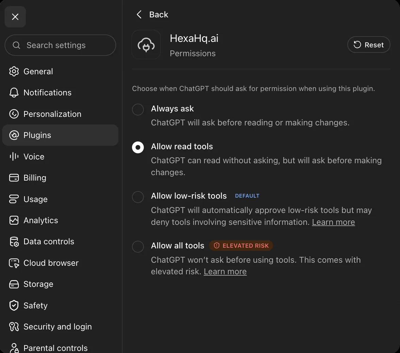Open the Cloud browser label

coord(51,263)
